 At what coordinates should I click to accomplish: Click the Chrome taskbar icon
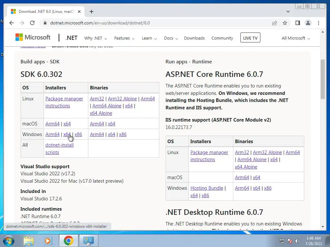(x=68, y=241)
